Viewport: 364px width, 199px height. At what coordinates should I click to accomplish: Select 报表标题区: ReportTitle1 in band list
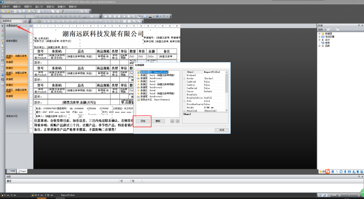point(154,72)
